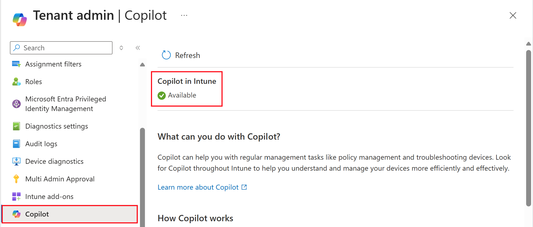Click the Roles people icon

point(16,82)
